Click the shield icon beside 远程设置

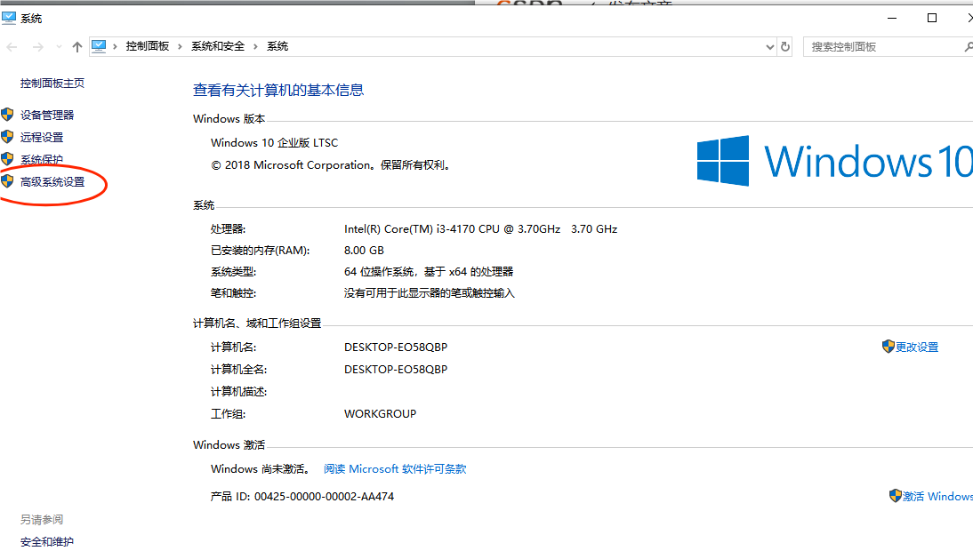pos(7,136)
